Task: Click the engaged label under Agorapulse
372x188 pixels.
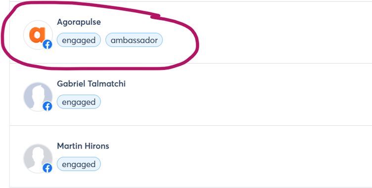Action: click(x=79, y=40)
